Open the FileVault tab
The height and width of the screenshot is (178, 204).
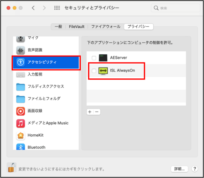pyautogui.click(x=76, y=26)
